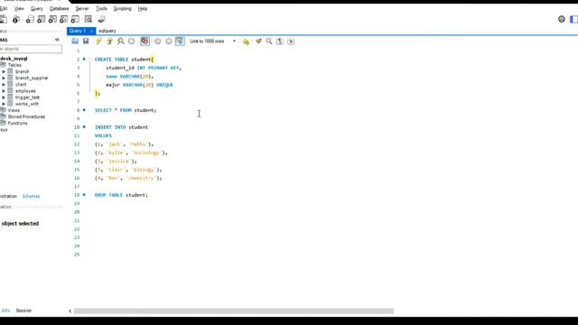This screenshot has width=578, height=325.
Task: Open the Server menu
Action: pos(82,8)
